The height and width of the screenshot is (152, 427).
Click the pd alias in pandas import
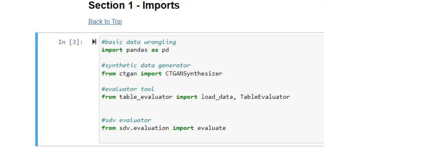point(166,50)
